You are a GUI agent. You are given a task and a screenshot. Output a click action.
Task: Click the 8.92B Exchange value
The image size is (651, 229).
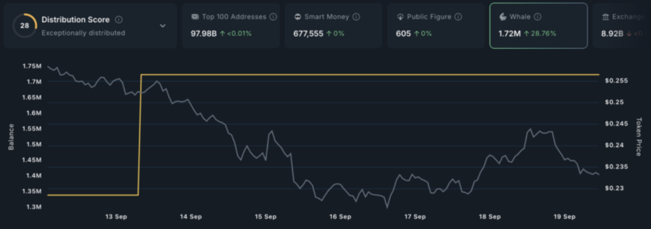612,34
